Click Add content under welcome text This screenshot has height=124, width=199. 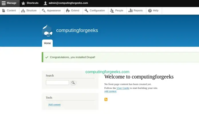click(x=110, y=91)
